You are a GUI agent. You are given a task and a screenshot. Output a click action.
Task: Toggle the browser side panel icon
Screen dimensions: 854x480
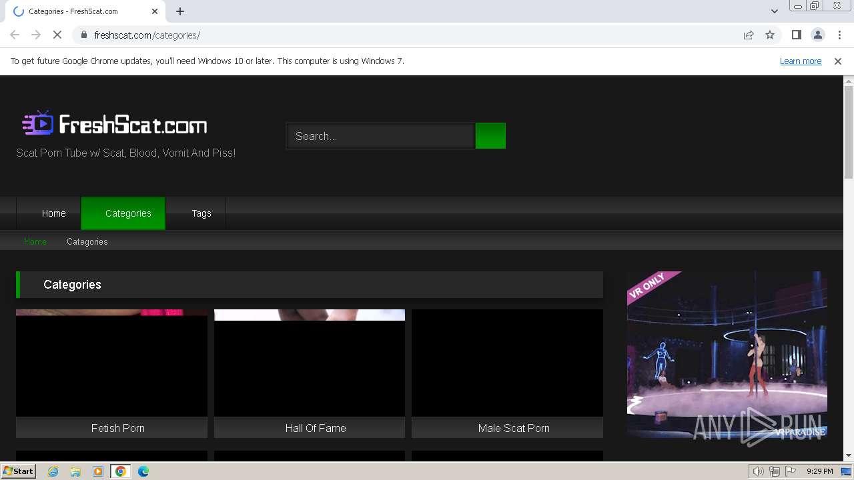pyautogui.click(x=796, y=35)
